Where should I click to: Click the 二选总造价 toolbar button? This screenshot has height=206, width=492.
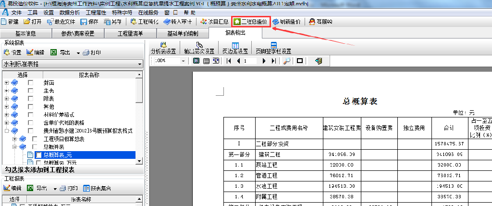pyautogui.click(x=249, y=22)
